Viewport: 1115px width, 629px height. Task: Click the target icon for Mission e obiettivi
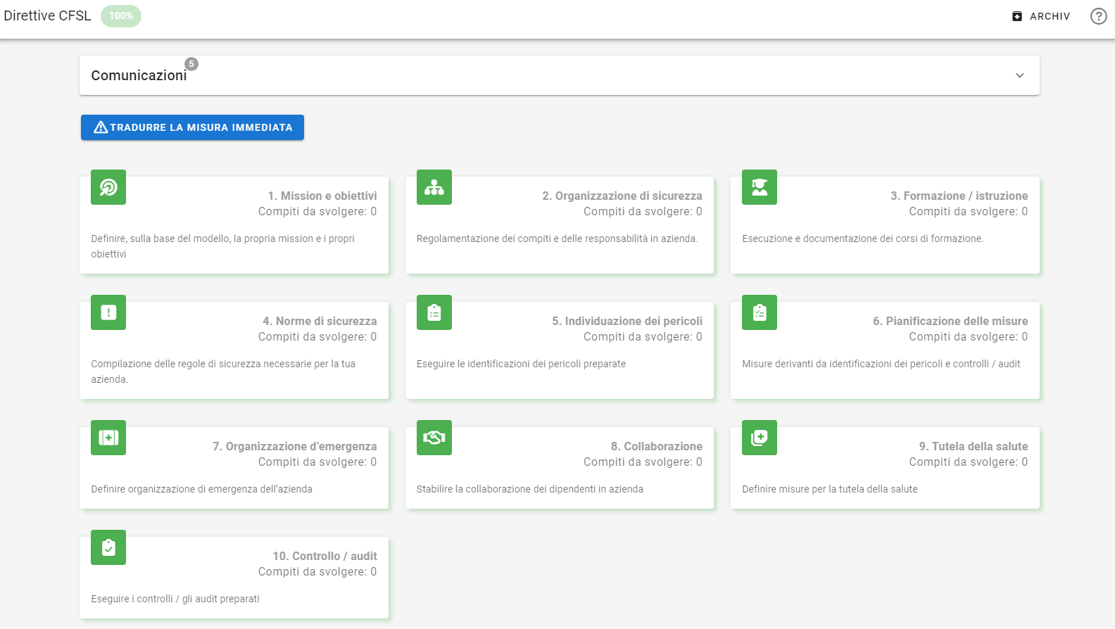[108, 187]
